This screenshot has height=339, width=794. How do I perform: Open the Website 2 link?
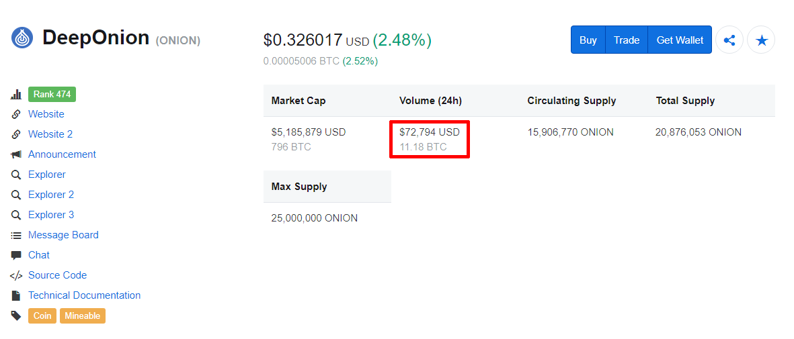(x=50, y=134)
